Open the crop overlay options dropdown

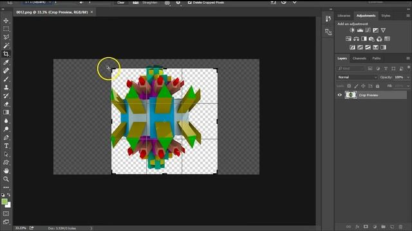[x=167, y=3]
